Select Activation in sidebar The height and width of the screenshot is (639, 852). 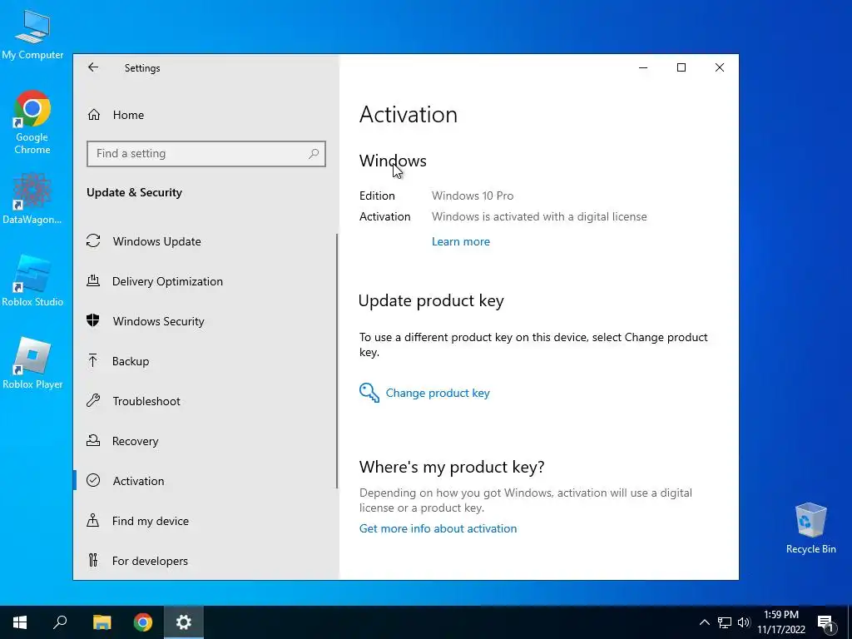[x=139, y=481]
